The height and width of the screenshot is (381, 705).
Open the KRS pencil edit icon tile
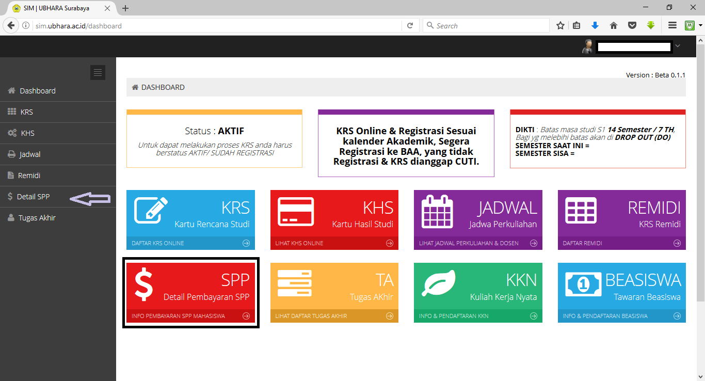[151, 210]
